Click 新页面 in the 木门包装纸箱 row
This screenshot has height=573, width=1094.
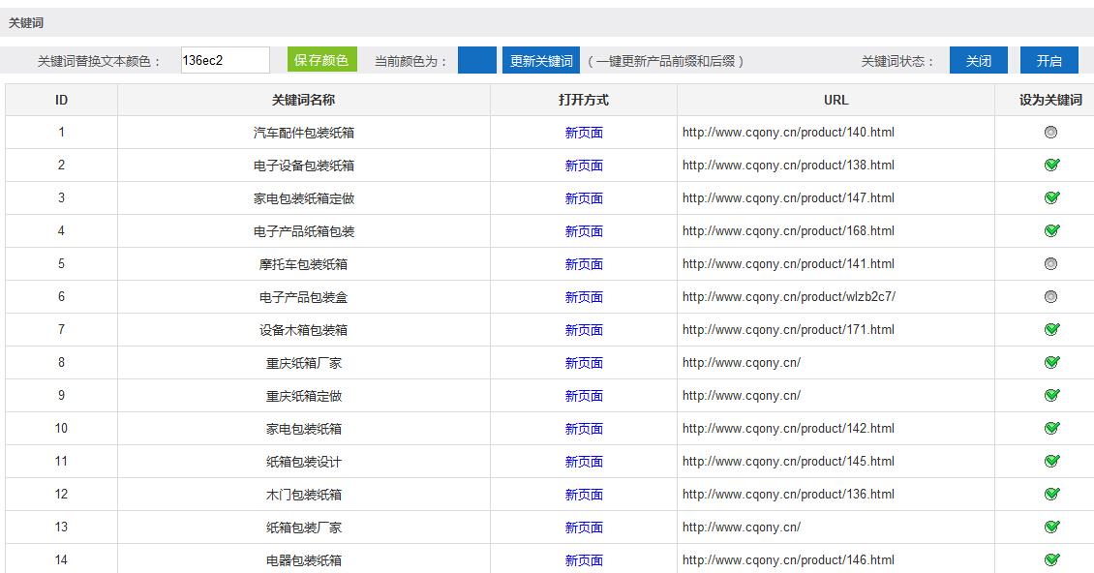tap(584, 495)
